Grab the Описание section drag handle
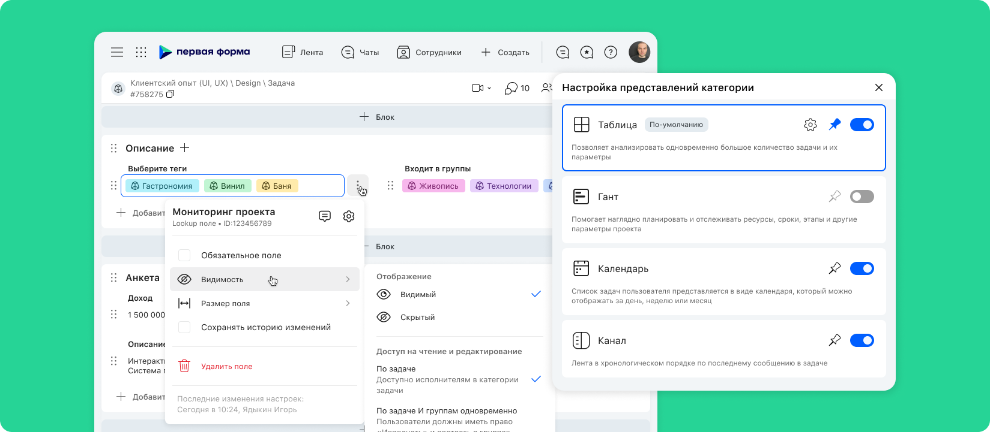The image size is (990, 432). tap(114, 148)
